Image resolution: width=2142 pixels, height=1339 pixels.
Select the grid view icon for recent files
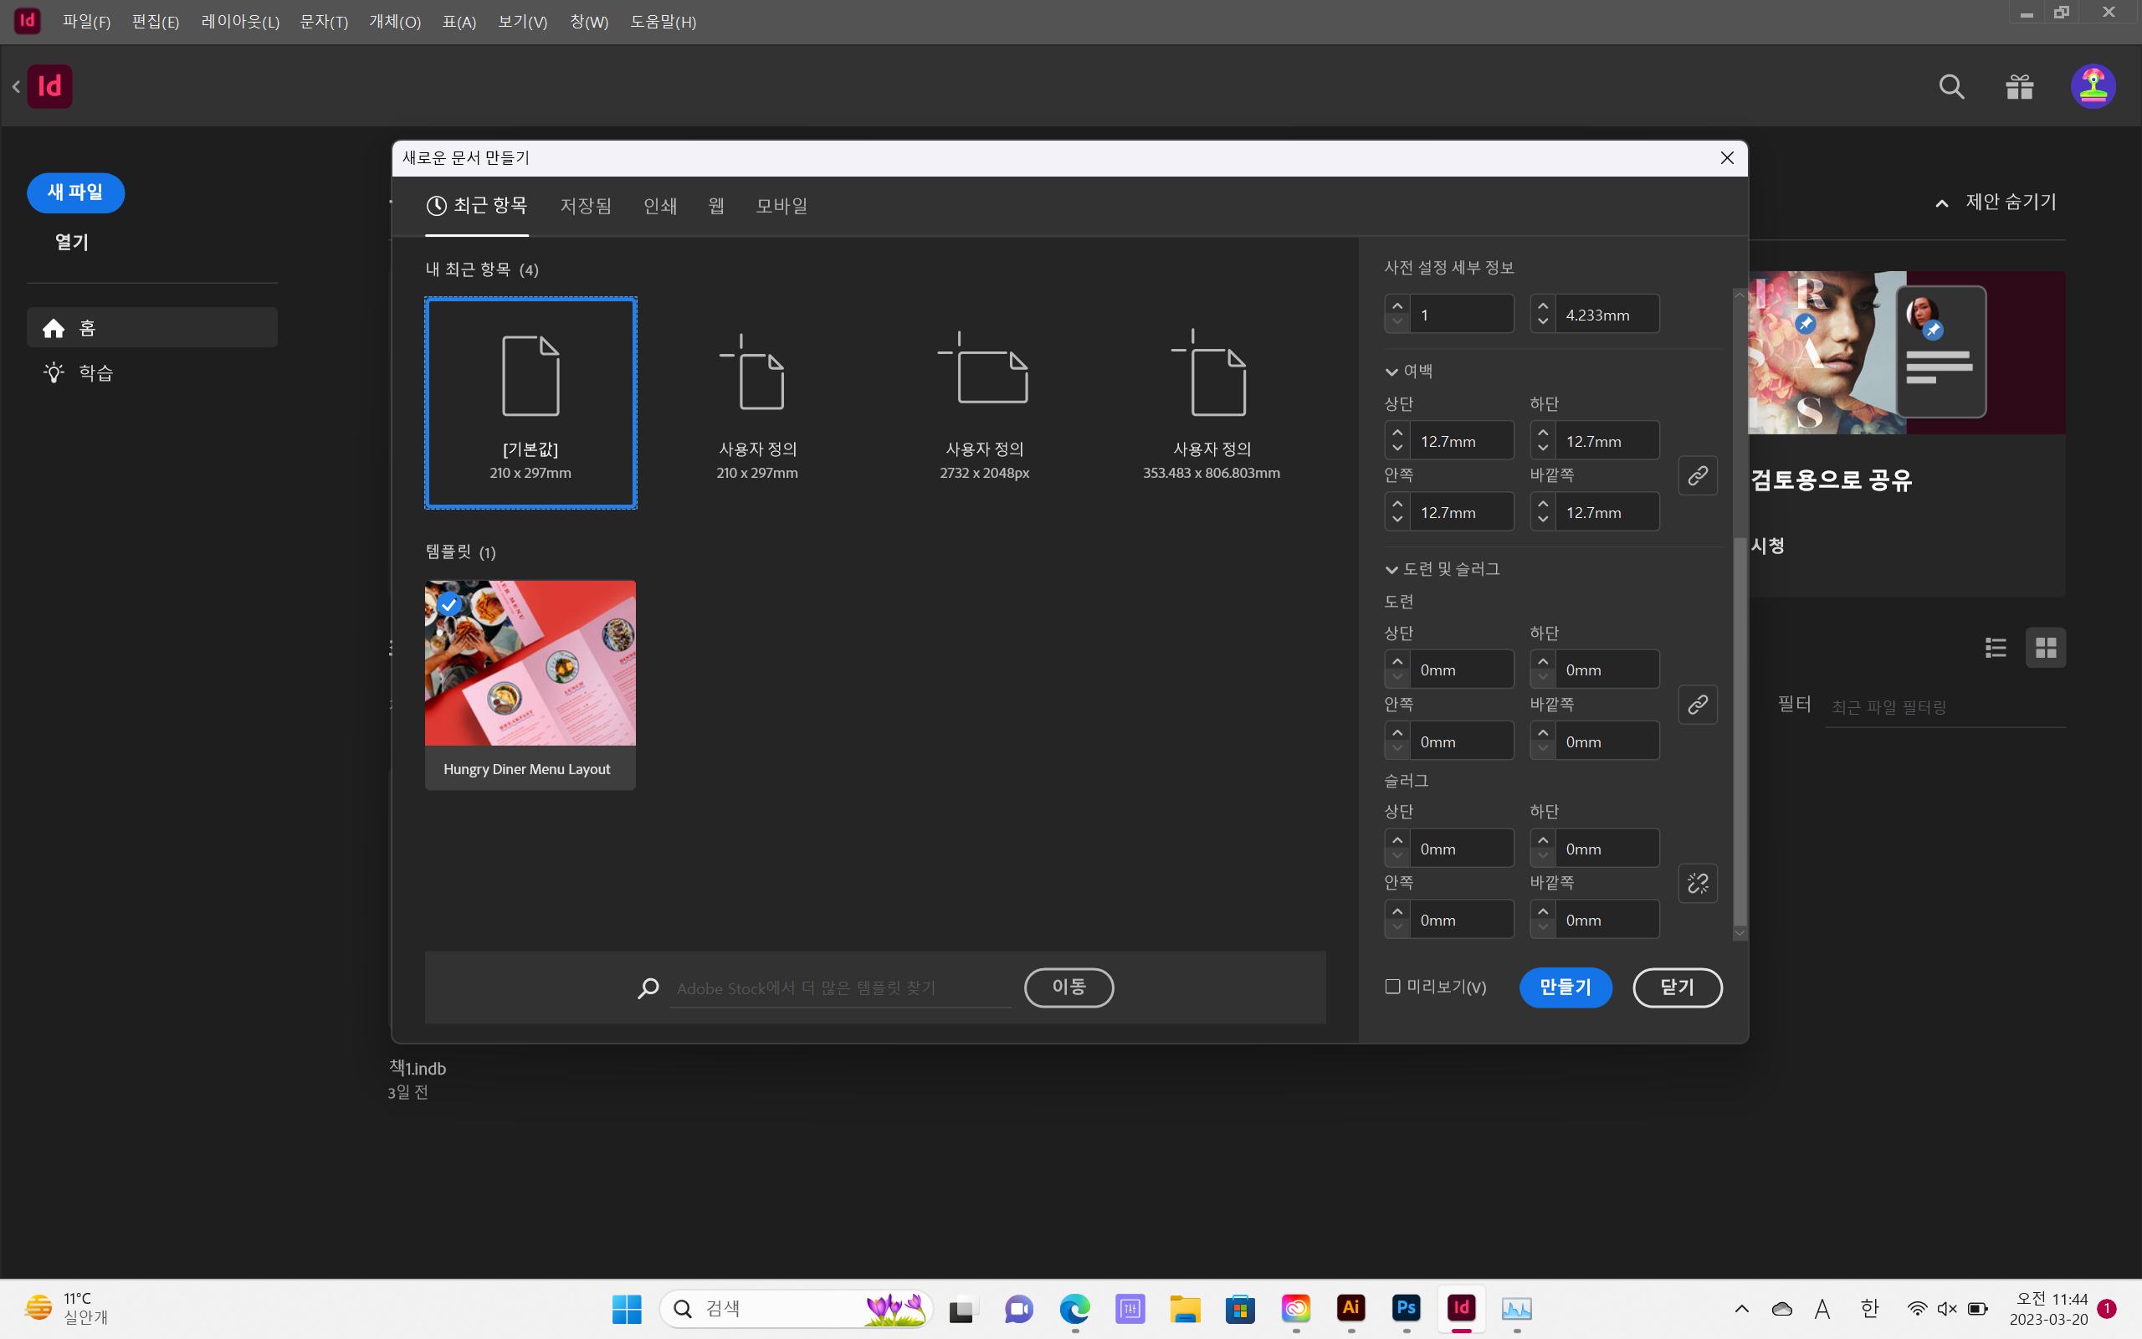[2047, 648]
